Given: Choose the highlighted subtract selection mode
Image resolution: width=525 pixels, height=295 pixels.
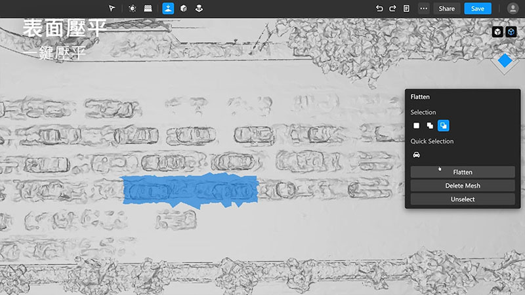Looking at the screenshot, I should [443, 125].
